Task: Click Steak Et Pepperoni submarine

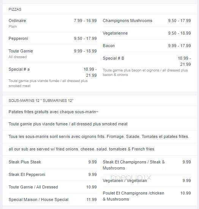Action: tap(53, 174)
